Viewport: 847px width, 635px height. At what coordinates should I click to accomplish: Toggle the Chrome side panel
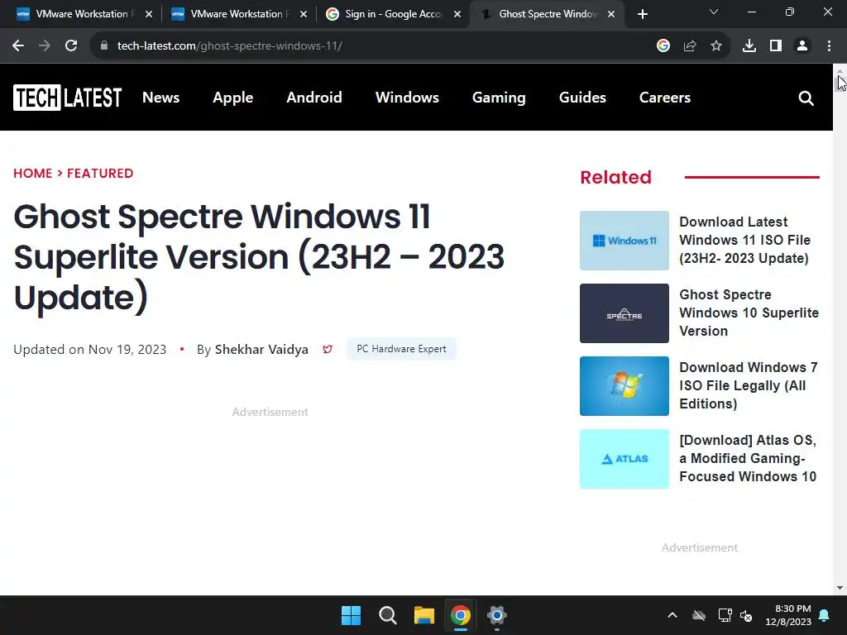pos(776,46)
